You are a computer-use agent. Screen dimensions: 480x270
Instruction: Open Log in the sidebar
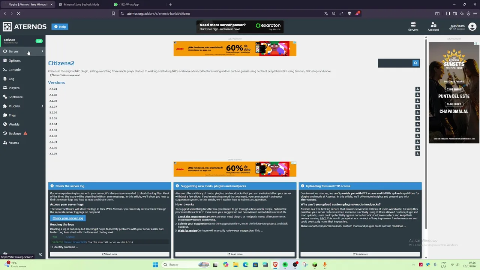(x=22, y=79)
